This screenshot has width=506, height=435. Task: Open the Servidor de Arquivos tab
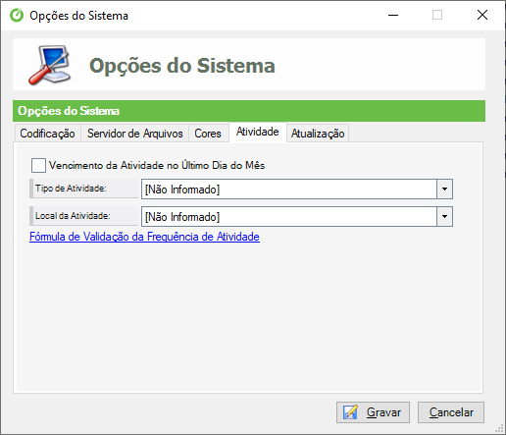(x=134, y=134)
